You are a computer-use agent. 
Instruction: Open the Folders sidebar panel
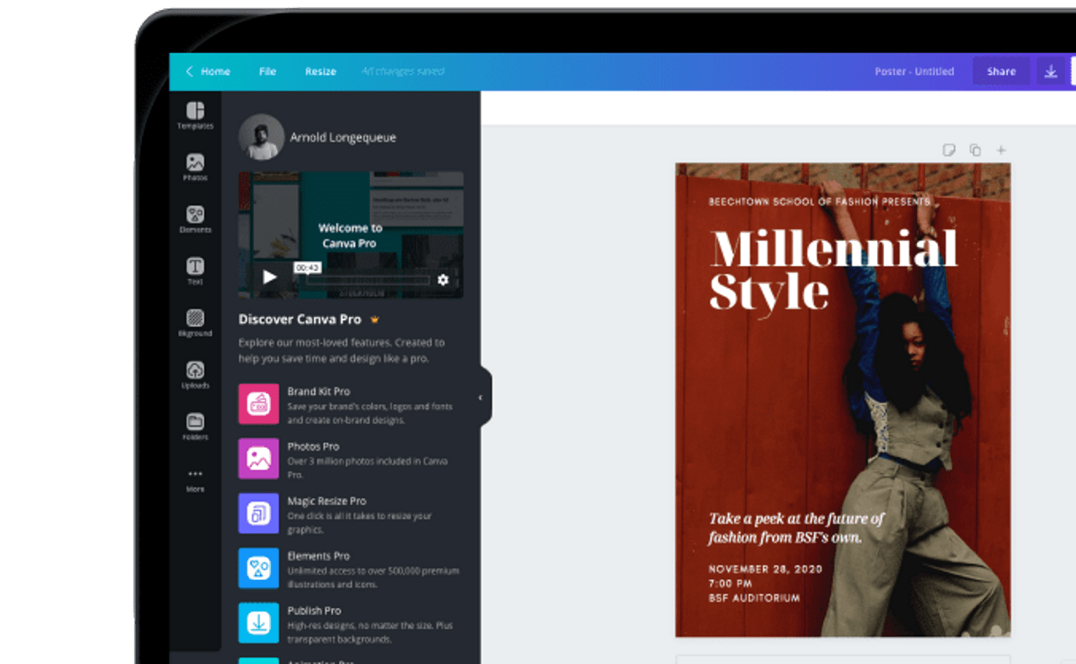195,427
